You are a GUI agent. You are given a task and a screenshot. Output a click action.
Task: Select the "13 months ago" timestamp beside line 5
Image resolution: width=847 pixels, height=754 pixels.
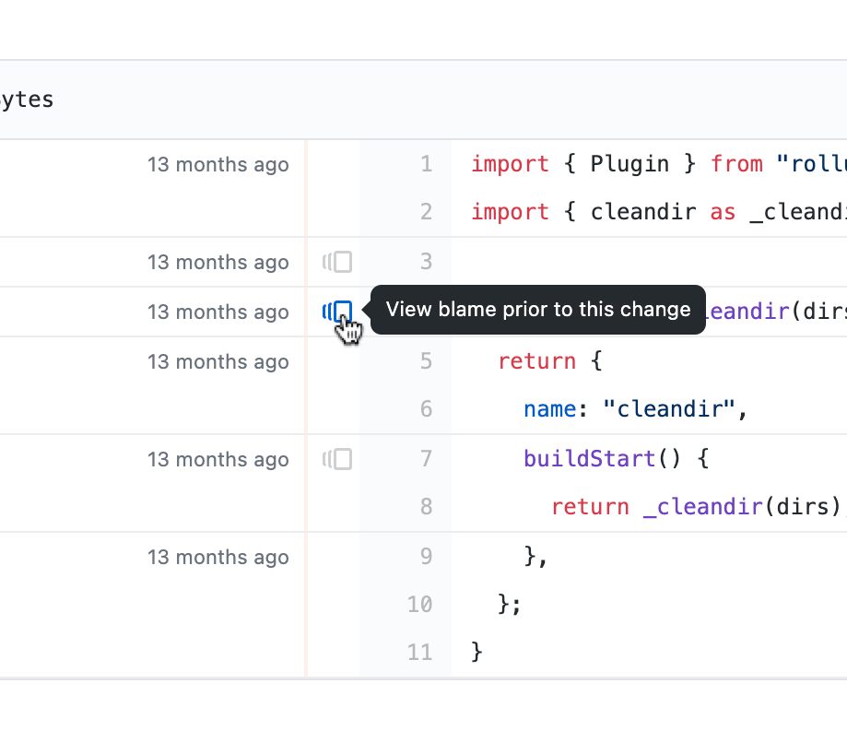pyautogui.click(x=218, y=361)
